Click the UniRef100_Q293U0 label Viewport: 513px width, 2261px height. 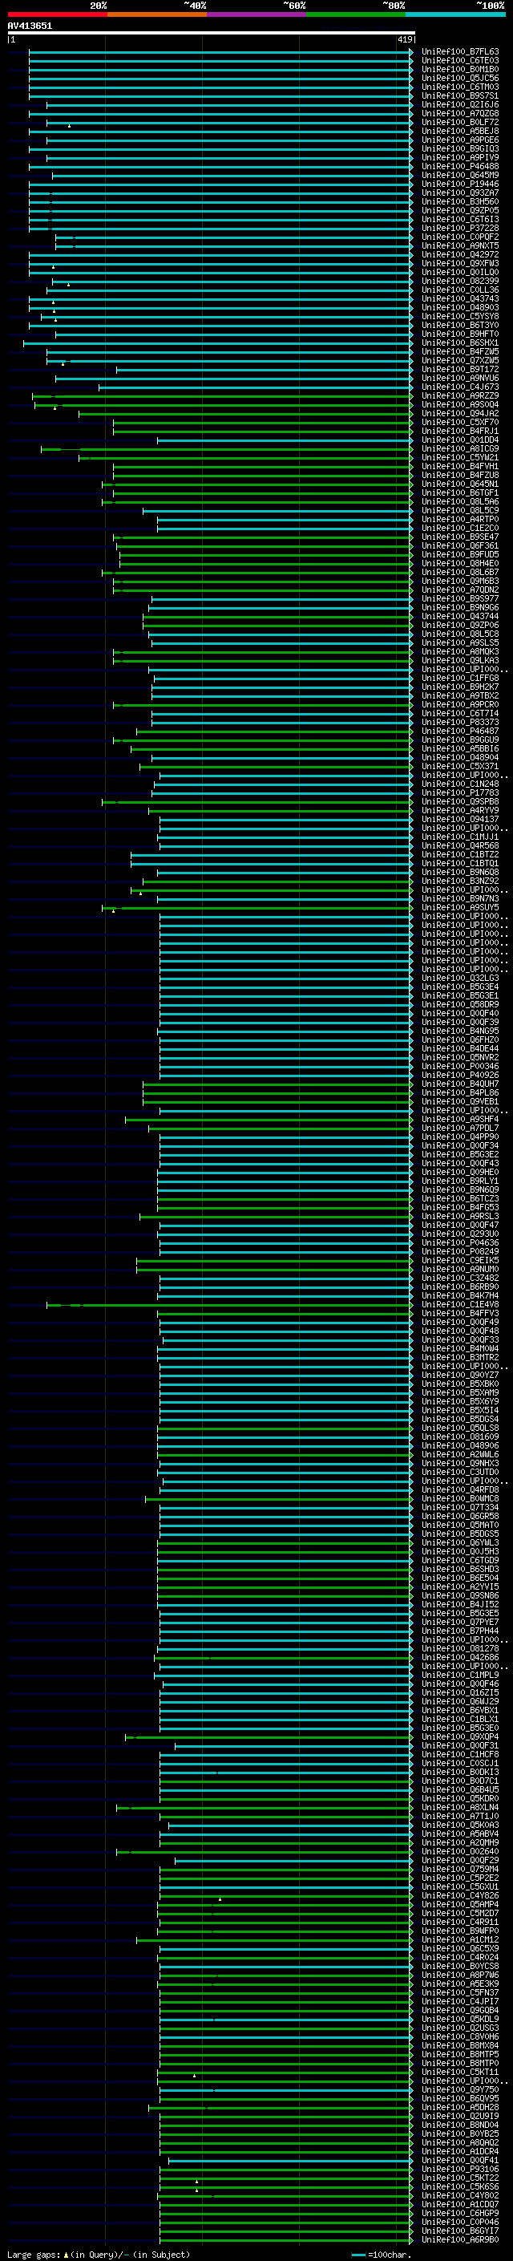(x=460, y=1234)
